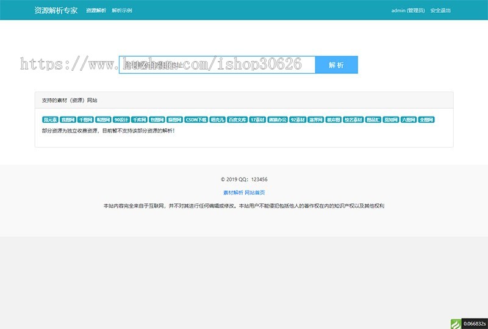Select the 包图网 site tag
The width and height of the screenshot is (488, 329).
pos(157,120)
